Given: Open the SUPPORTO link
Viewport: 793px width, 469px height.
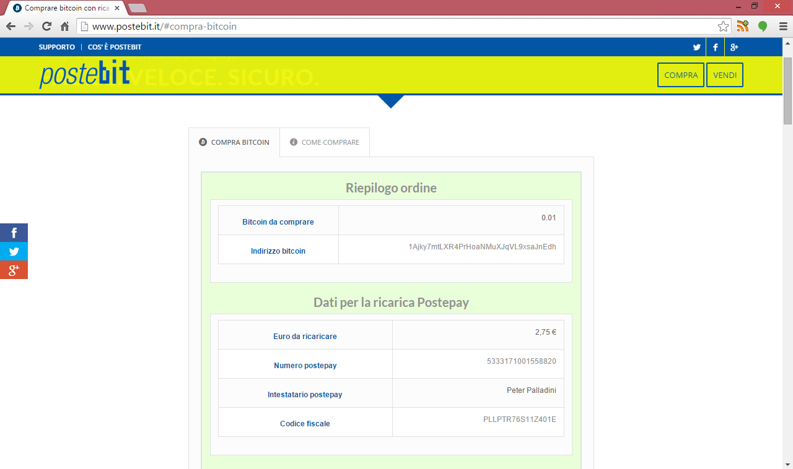Looking at the screenshot, I should (x=56, y=47).
